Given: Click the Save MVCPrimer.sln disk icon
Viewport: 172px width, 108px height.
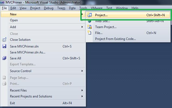Looking at the screenshot, I should (x=4, y=46).
